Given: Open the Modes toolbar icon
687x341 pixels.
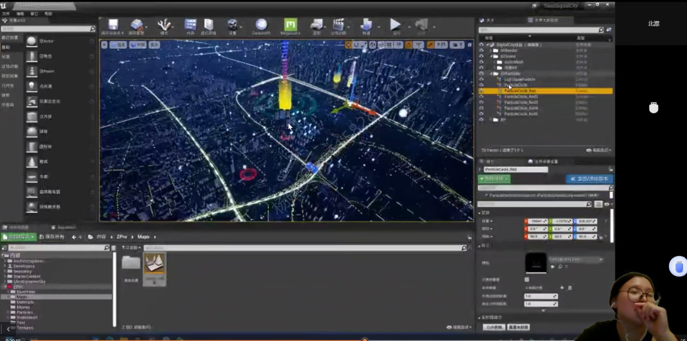Looking at the screenshot, I should click(164, 25).
